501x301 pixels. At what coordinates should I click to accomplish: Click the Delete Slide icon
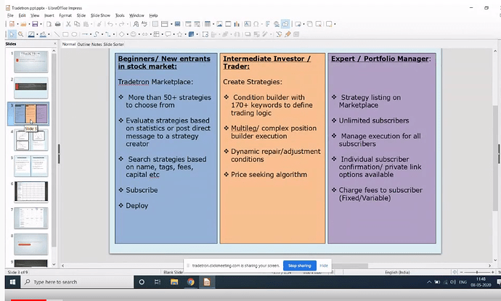tap(318, 24)
